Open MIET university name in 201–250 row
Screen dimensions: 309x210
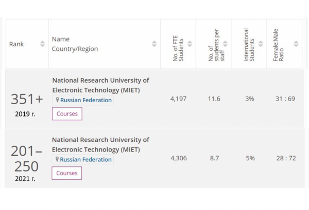pyautogui.click(x=100, y=145)
